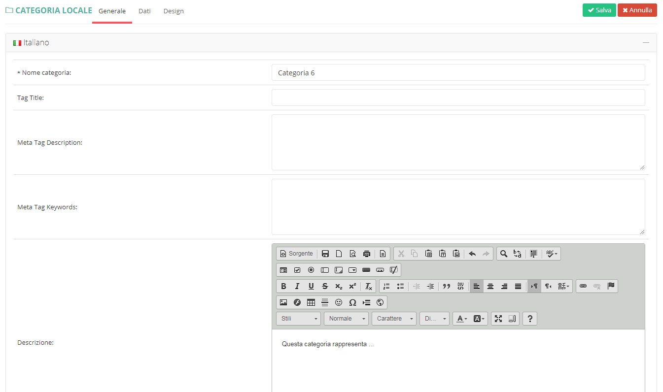Insert a table from editor toolbar
Screen dimensions: 663x392
click(311, 302)
